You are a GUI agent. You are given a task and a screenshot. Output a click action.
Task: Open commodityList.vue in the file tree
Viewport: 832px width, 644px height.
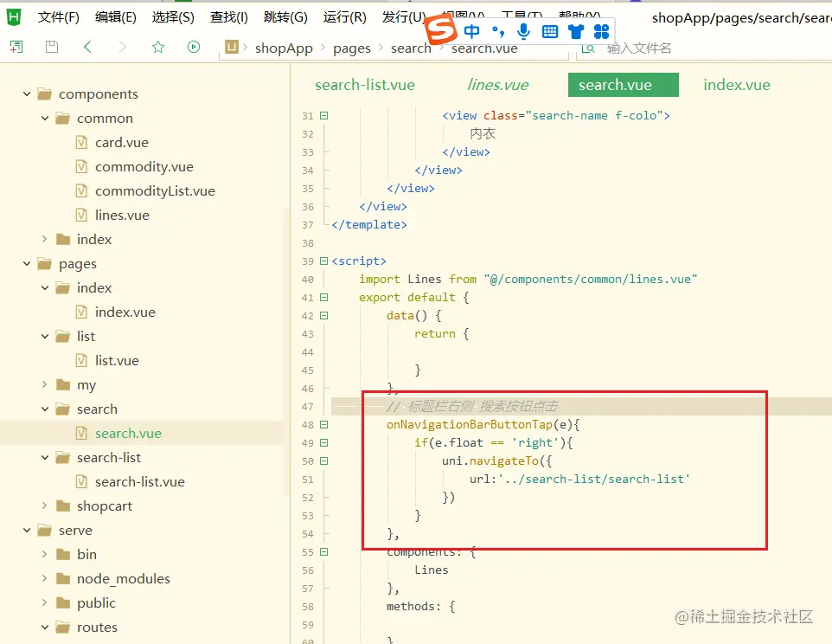point(155,191)
